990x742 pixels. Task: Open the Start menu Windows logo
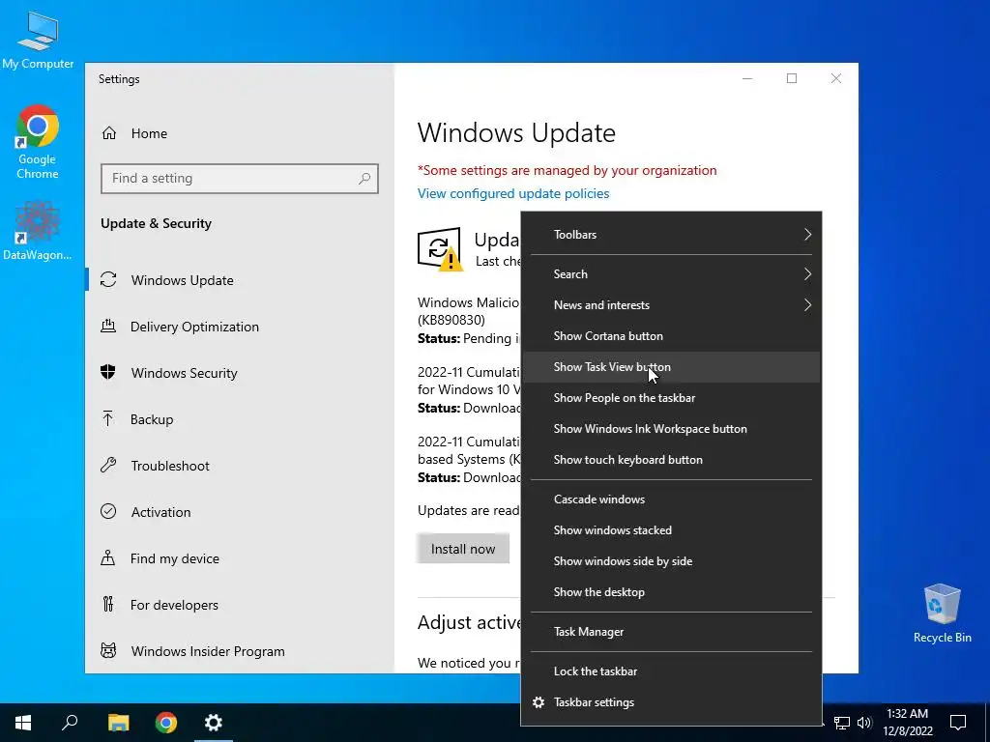point(23,723)
